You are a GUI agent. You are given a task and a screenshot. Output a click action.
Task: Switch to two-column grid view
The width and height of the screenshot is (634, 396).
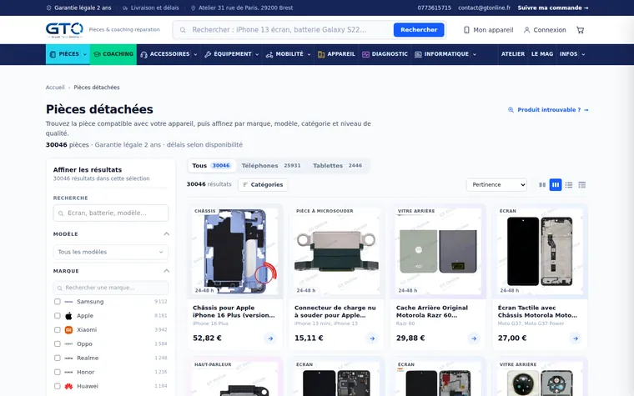click(x=542, y=185)
